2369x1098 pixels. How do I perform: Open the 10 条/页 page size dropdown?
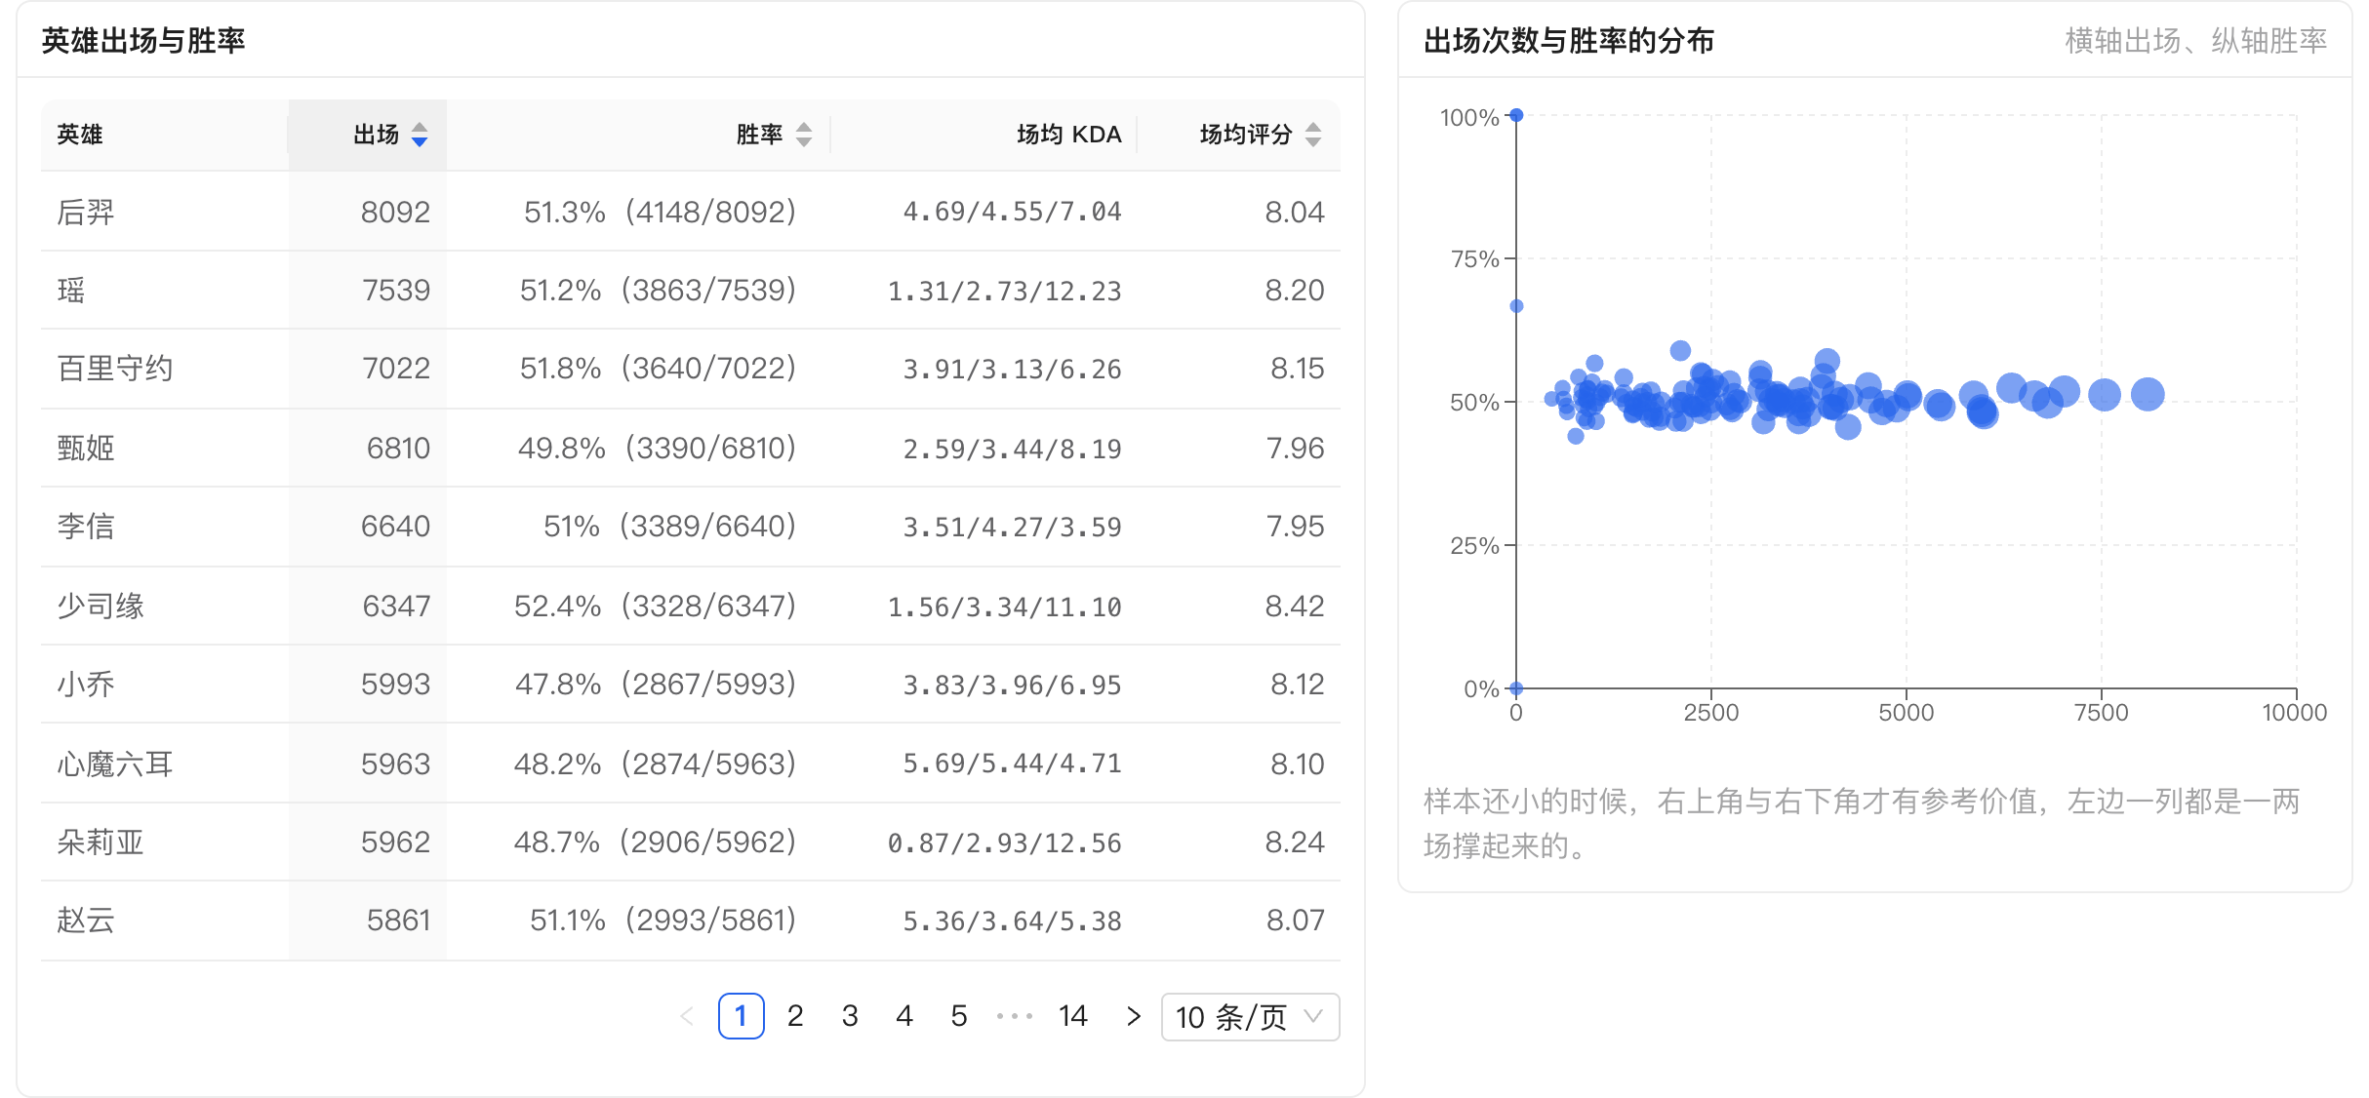(1250, 1017)
